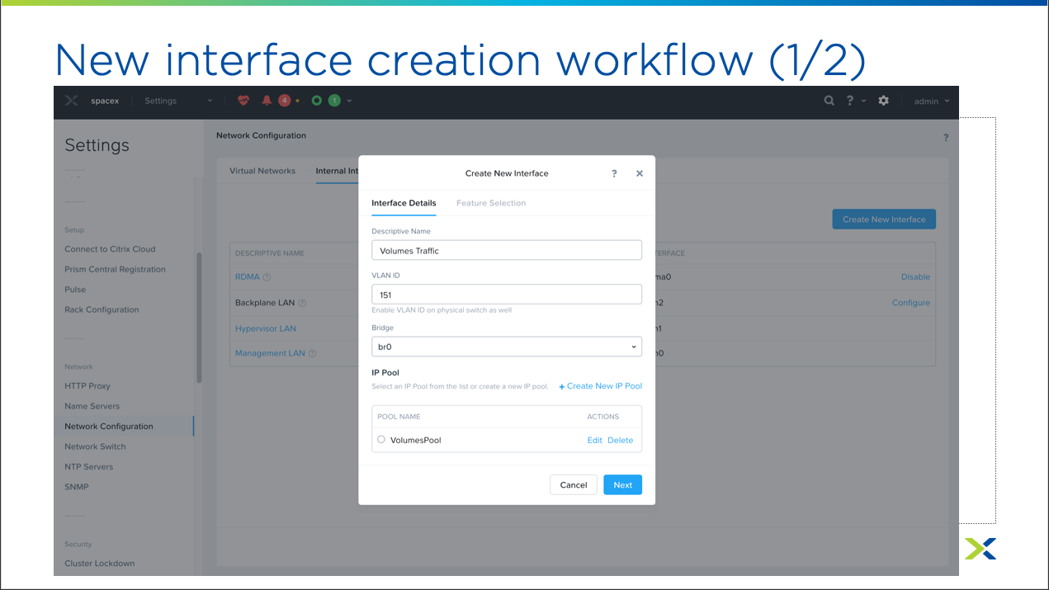Close the Create New Interface dialog
The image size is (1049, 590).
(640, 173)
